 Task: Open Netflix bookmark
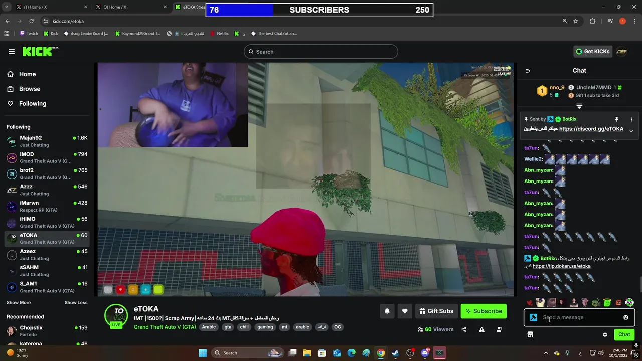(x=219, y=34)
